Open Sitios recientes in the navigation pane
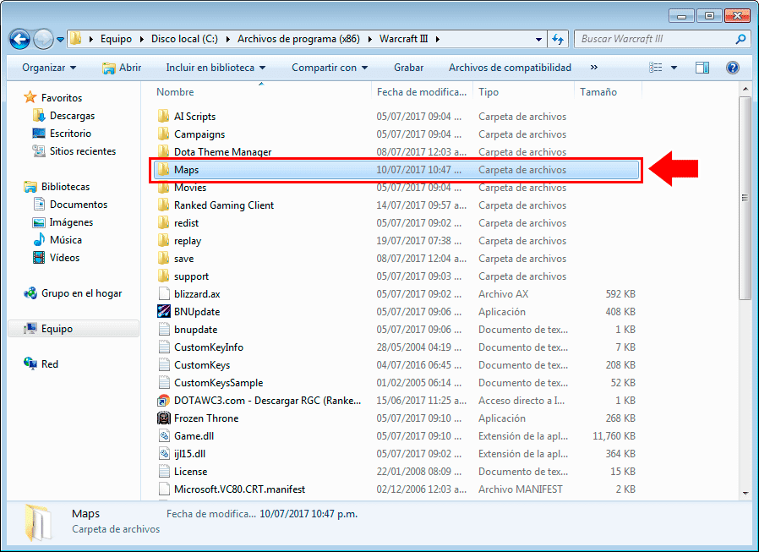The image size is (759, 552). click(x=74, y=151)
